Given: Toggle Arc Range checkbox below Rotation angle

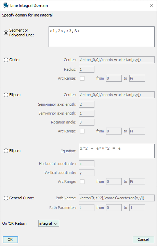Looking at the screenshot, I should click(x=82, y=131).
